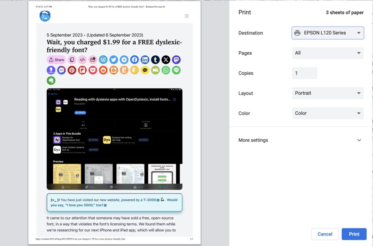The height and width of the screenshot is (246, 373).
Task: Click the pixel-art site logo
Action: click(x=45, y=16)
